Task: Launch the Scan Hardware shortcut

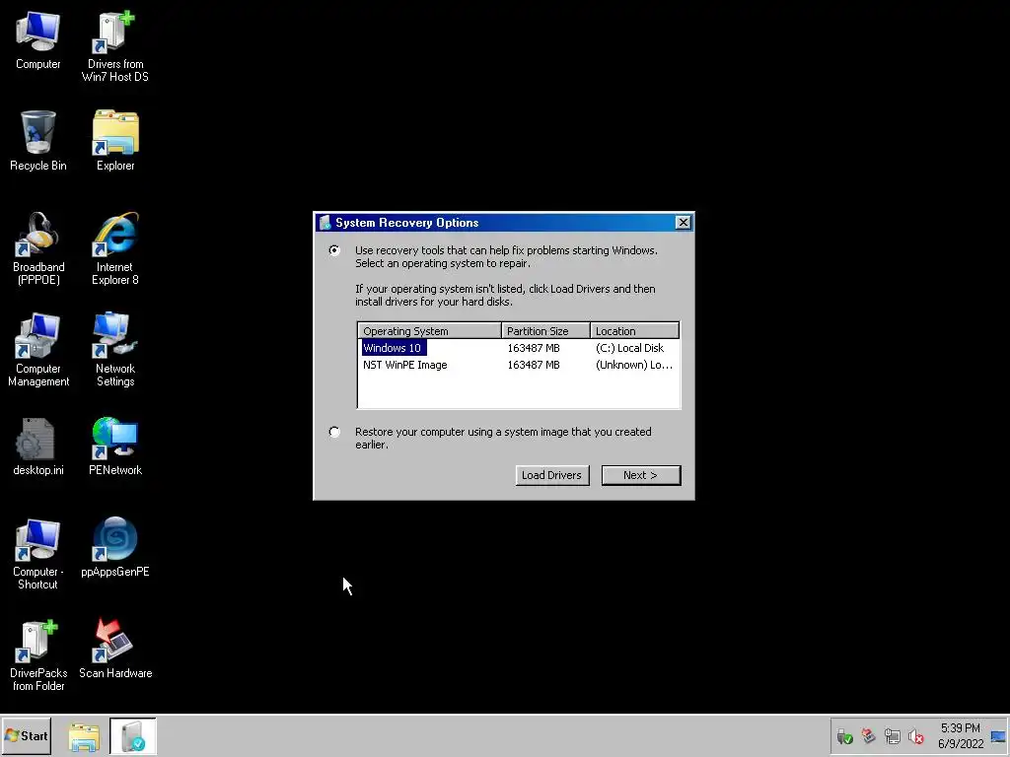Action: tap(115, 649)
